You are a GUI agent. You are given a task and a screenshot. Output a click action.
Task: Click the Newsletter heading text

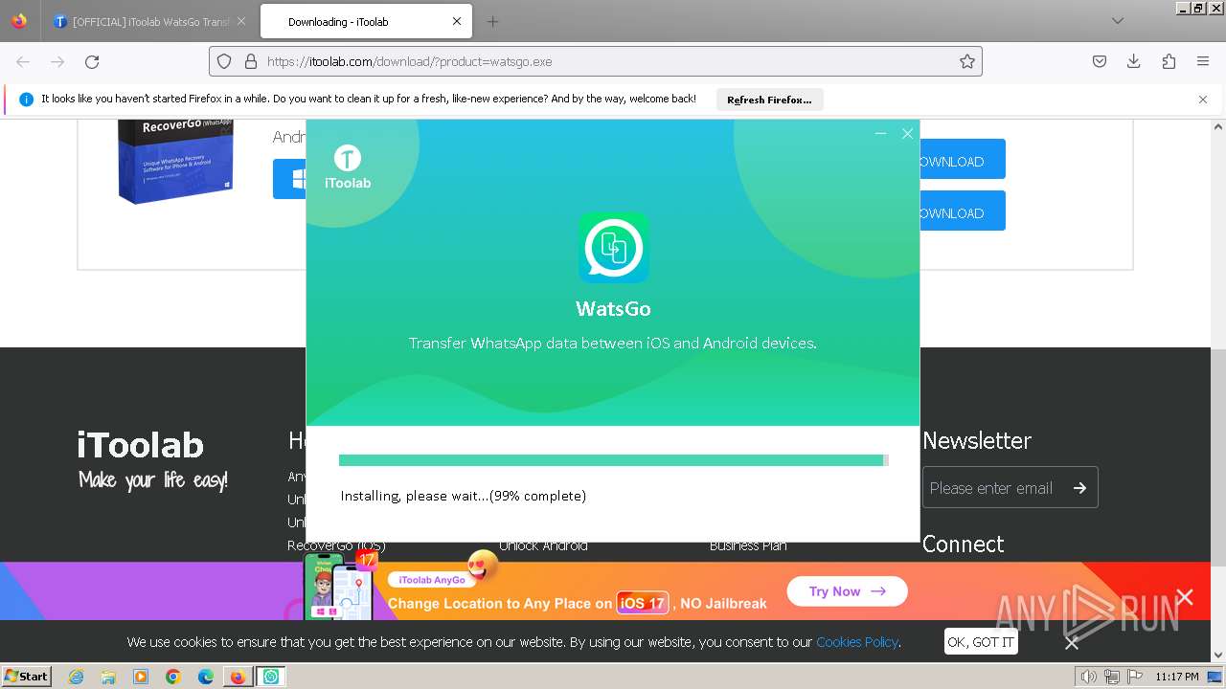point(977,440)
